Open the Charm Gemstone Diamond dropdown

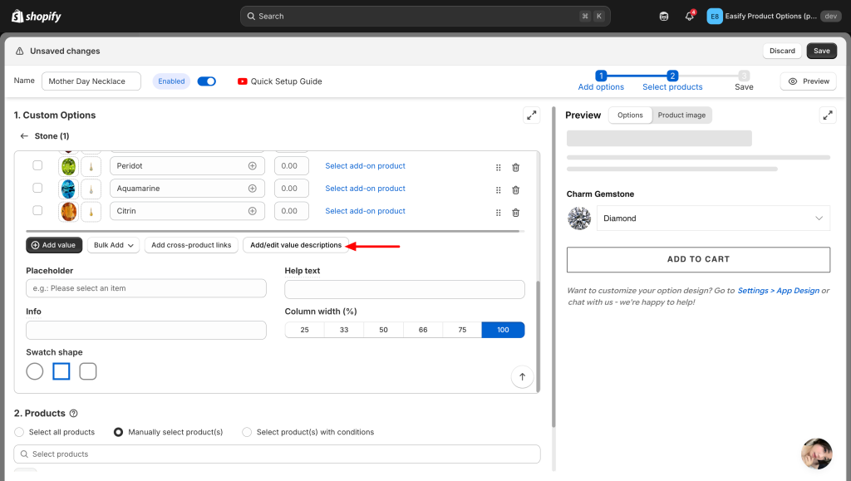click(713, 218)
